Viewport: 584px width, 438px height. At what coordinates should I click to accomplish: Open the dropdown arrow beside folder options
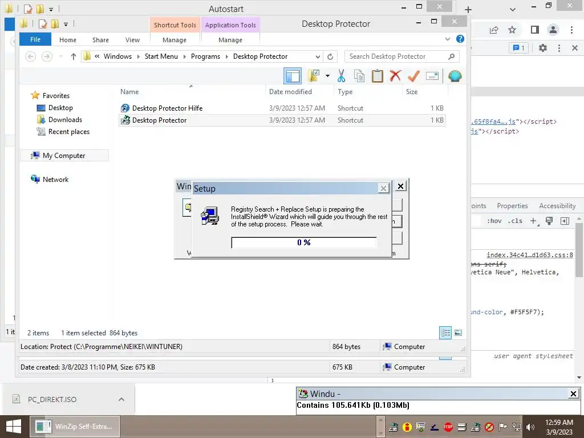point(327,76)
